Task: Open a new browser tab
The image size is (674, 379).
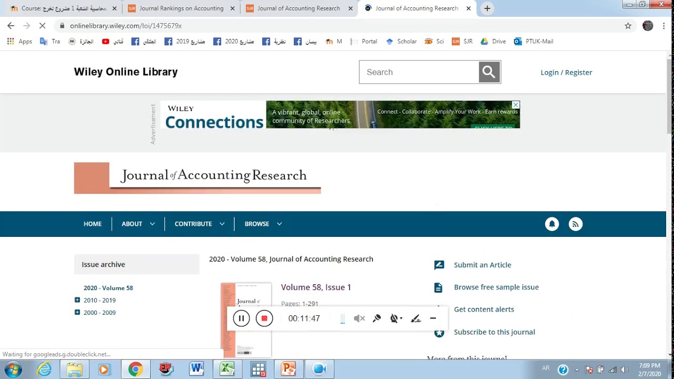Action: [x=487, y=8]
